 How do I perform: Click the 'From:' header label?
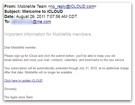10,7
